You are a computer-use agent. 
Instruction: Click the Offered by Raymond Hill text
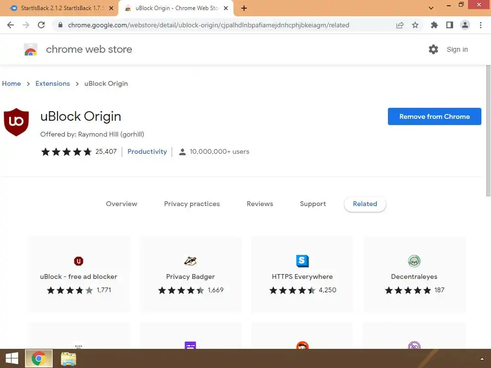pos(92,134)
